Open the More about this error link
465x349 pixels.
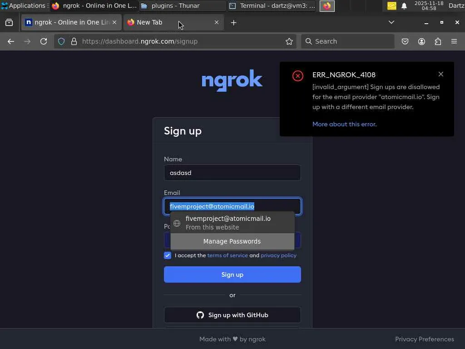tap(344, 125)
